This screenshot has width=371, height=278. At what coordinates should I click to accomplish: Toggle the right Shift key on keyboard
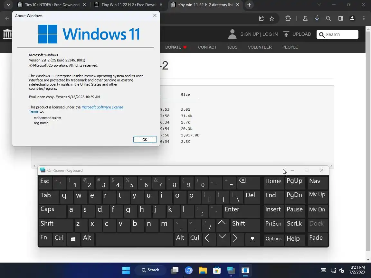coord(245,225)
